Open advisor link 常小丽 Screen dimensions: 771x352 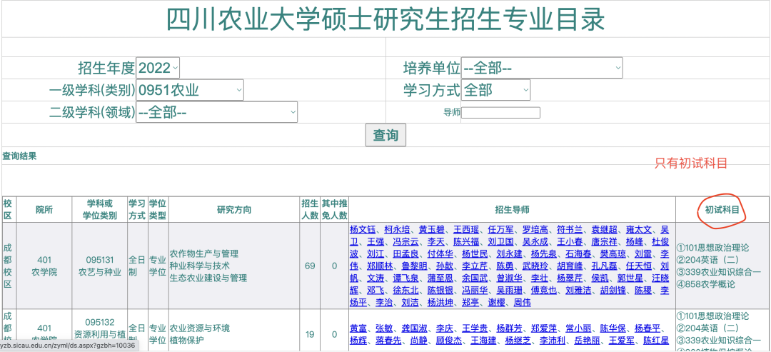click(x=578, y=329)
